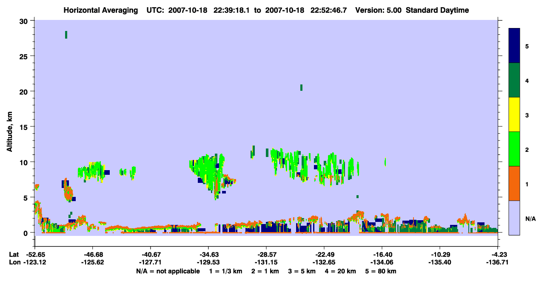Click the yellow colorbar segment labeled 3

[x=514, y=115]
